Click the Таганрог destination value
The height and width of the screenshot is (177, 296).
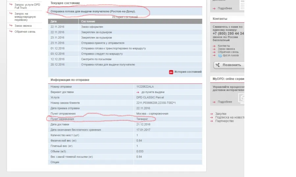click(x=142, y=119)
